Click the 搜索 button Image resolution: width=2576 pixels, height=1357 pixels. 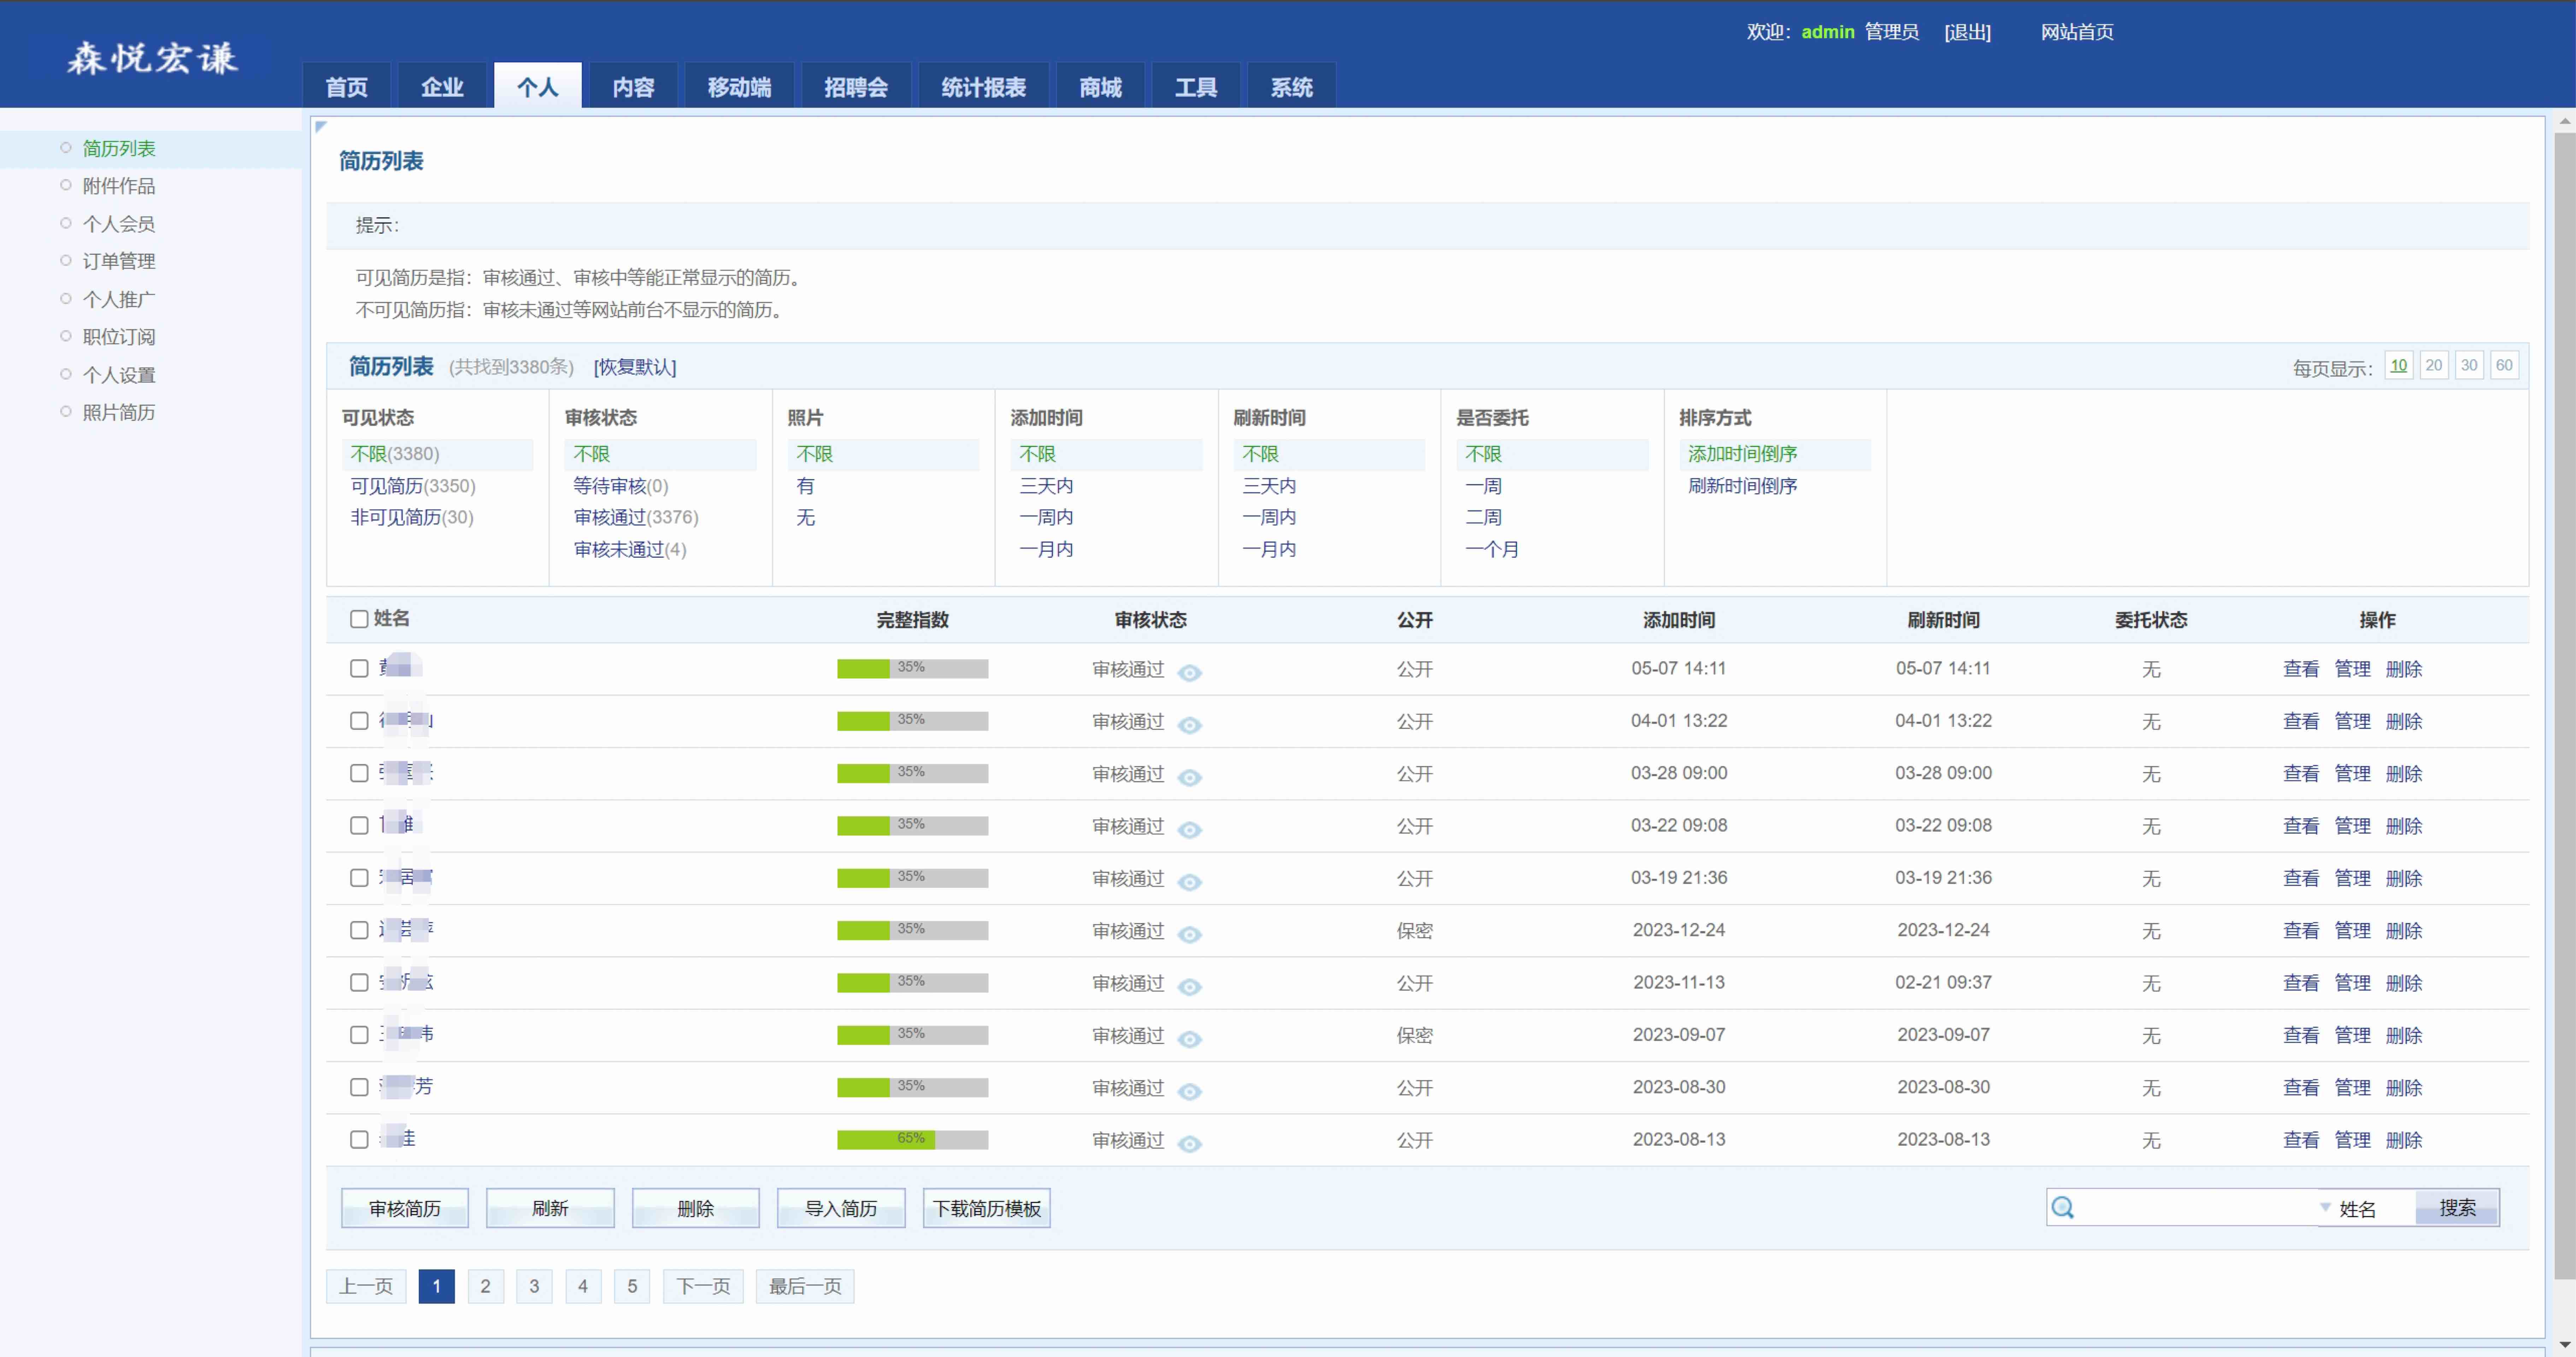pyautogui.click(x=2457, y=1208)
